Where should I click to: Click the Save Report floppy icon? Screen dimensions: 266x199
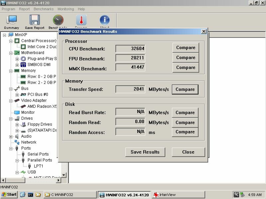point(35,21)
